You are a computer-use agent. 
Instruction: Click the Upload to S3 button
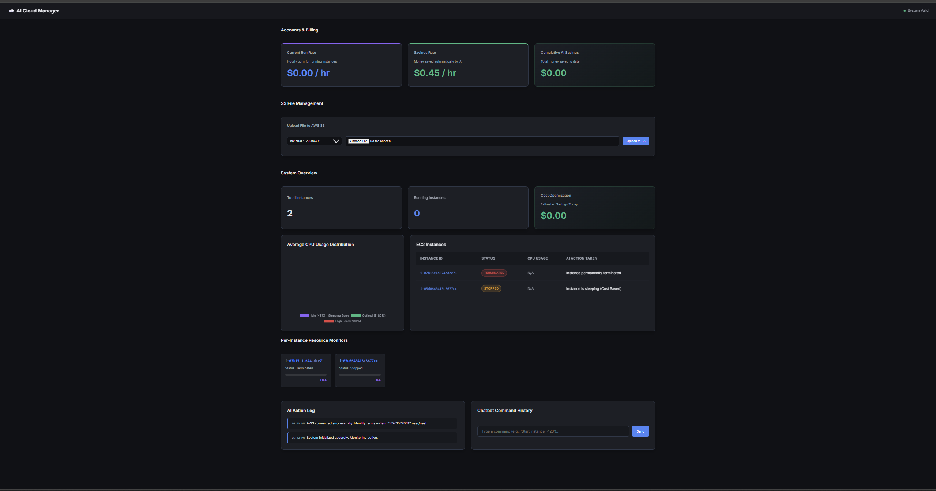[635, 141]
